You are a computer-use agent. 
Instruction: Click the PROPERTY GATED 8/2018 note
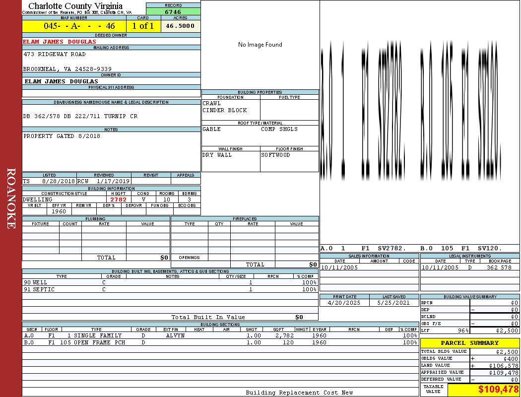62,136
